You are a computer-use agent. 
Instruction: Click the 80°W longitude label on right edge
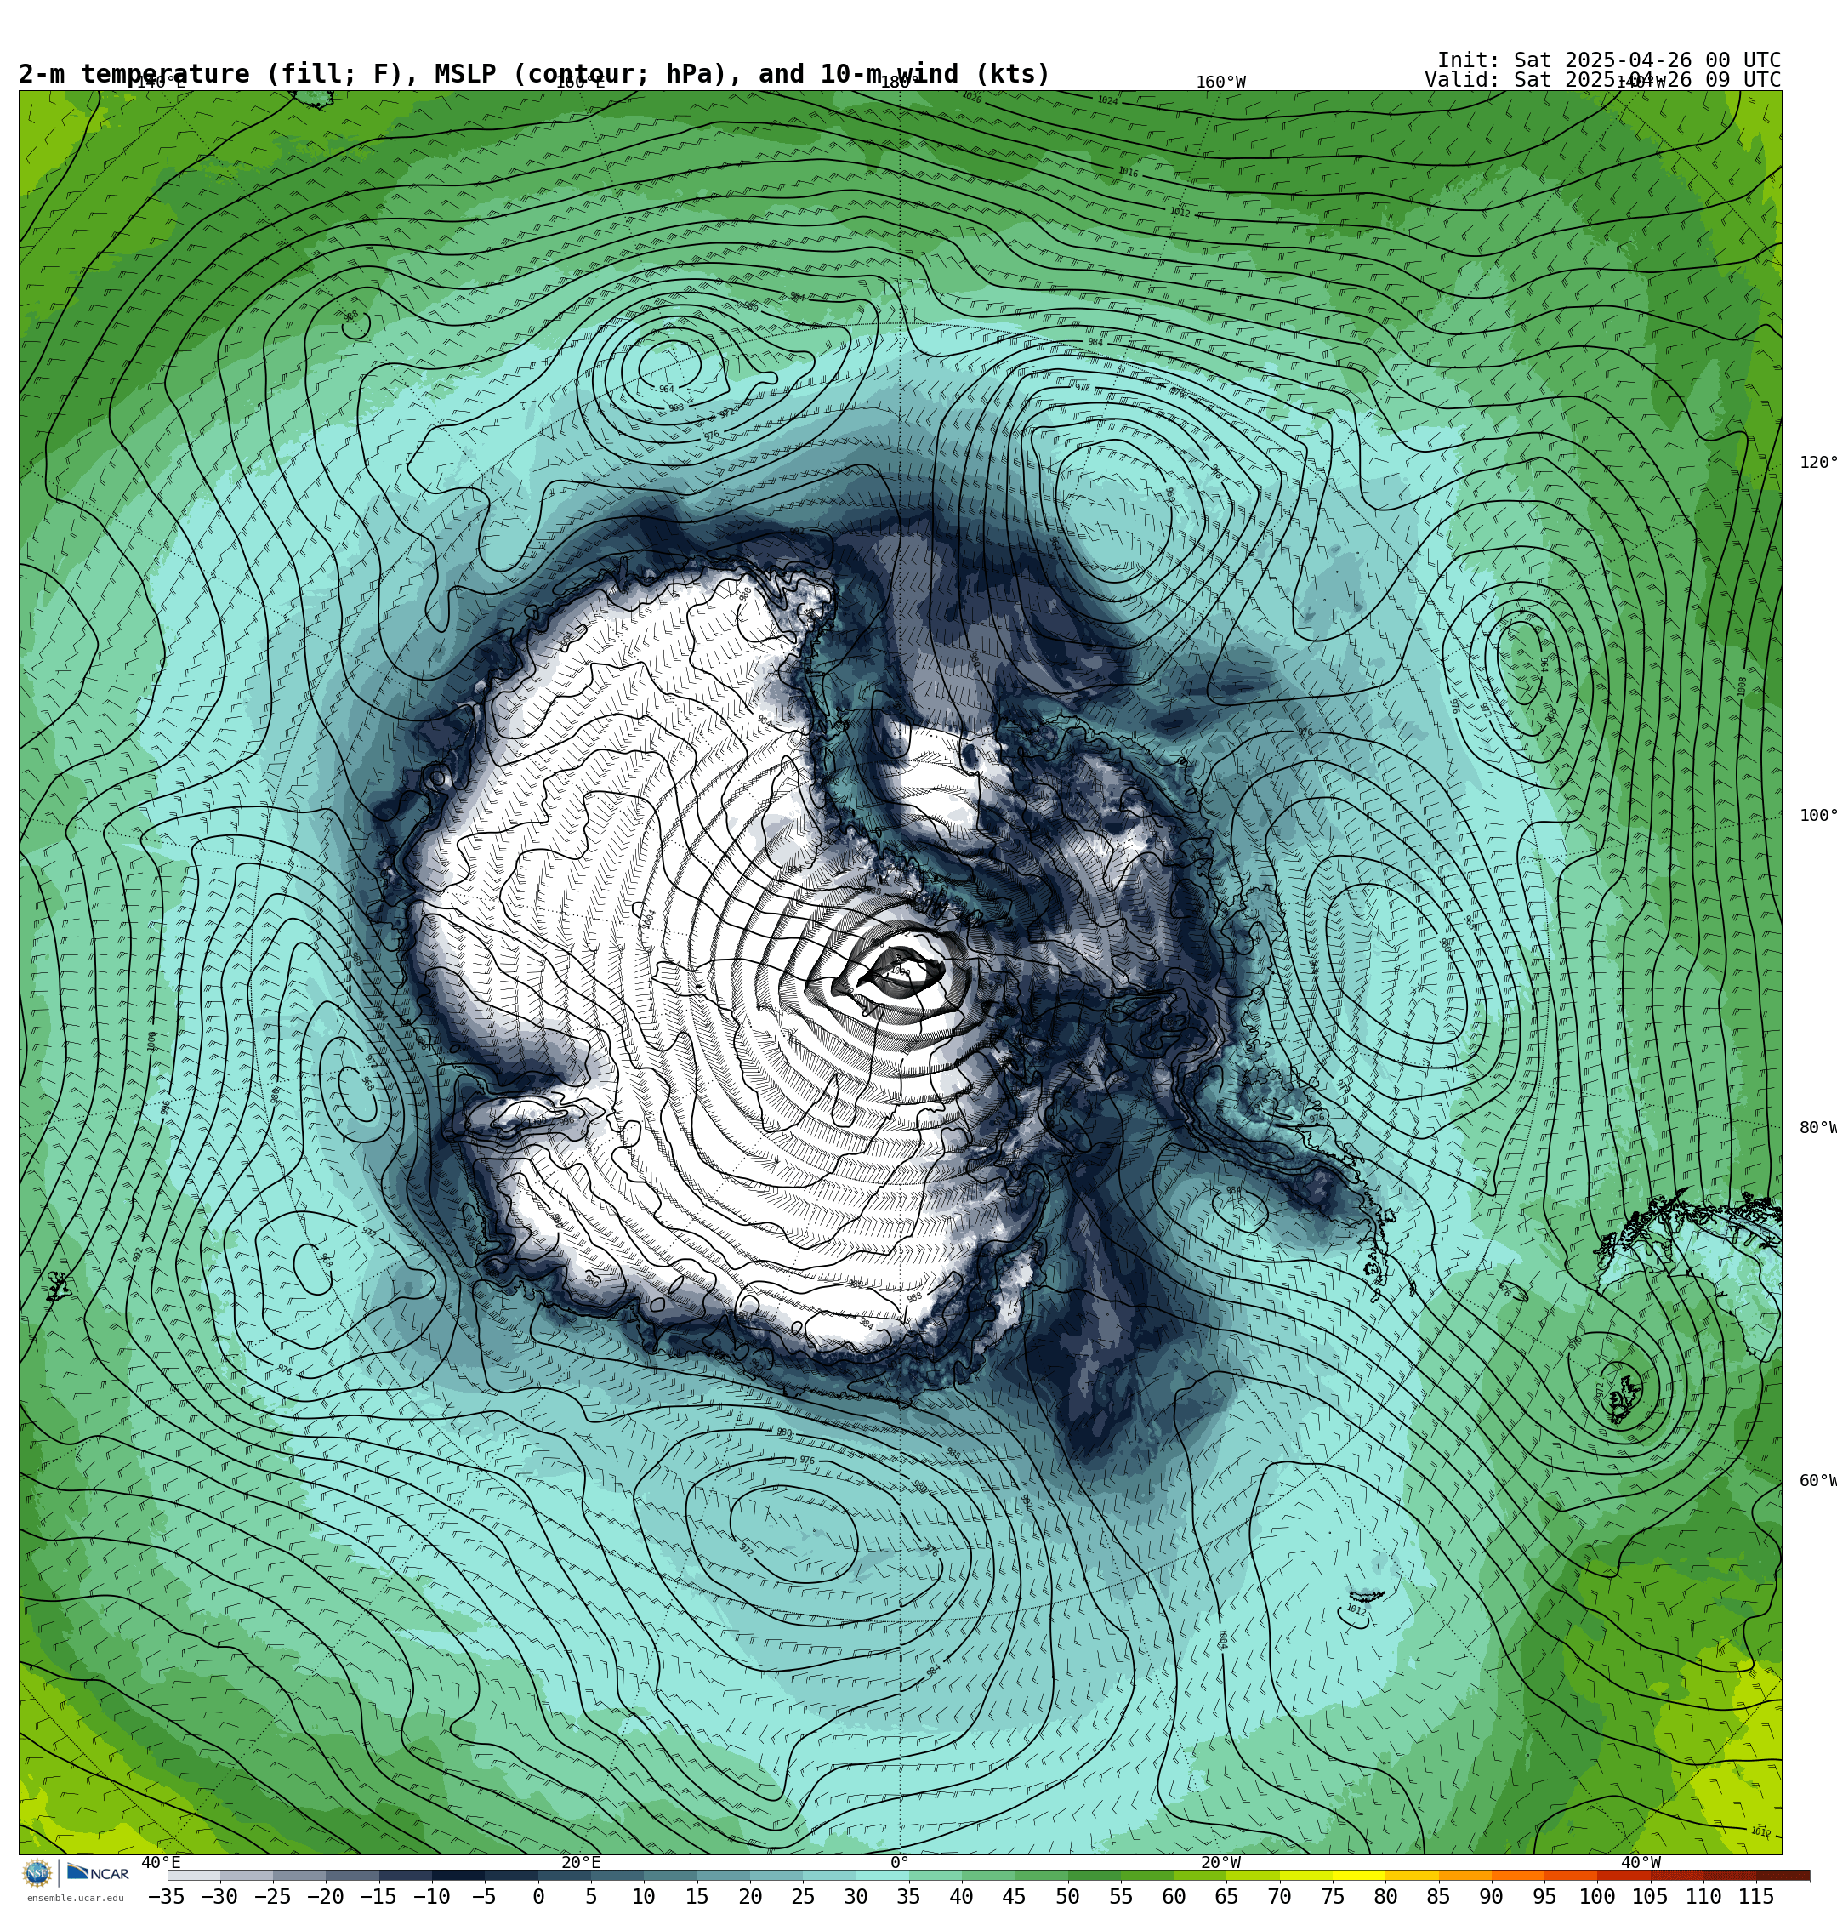1817,1128
